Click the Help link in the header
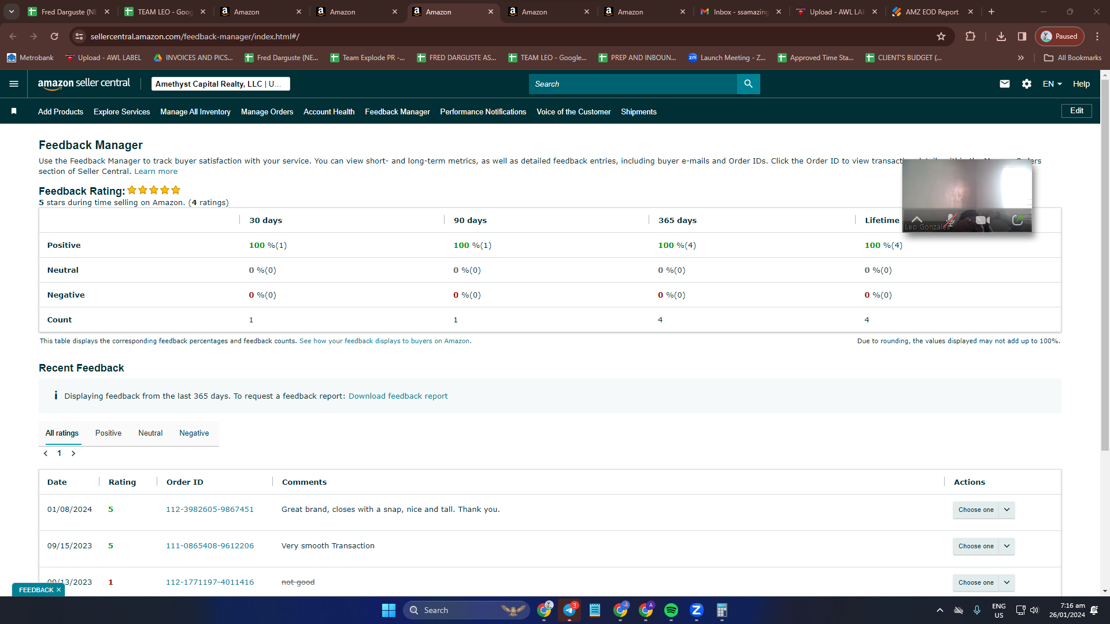Screen dimensions: 1110x624 (1081, 84)
